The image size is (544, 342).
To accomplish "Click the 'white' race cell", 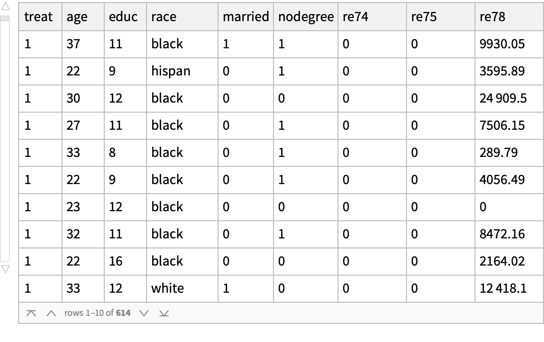I will (x=167, y=288).
